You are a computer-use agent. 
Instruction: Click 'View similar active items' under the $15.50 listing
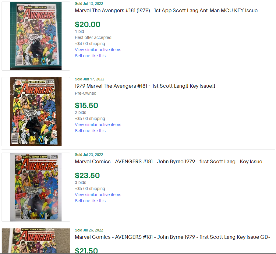[x=98, y=125]
